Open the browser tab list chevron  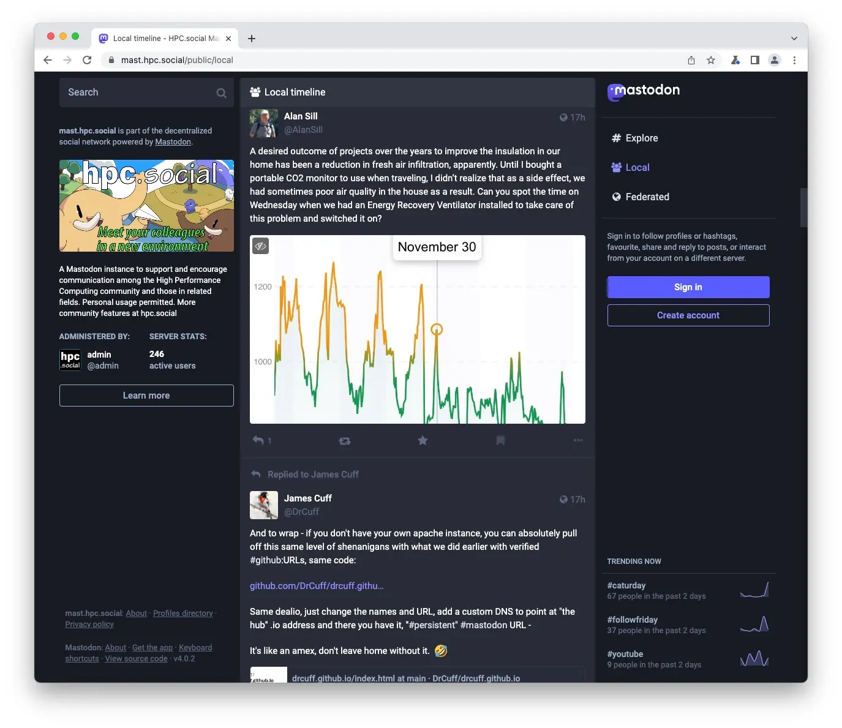point(794,38)
